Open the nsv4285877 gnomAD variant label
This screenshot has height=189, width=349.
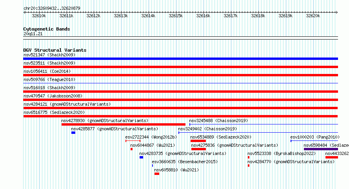tap(115, 129)
